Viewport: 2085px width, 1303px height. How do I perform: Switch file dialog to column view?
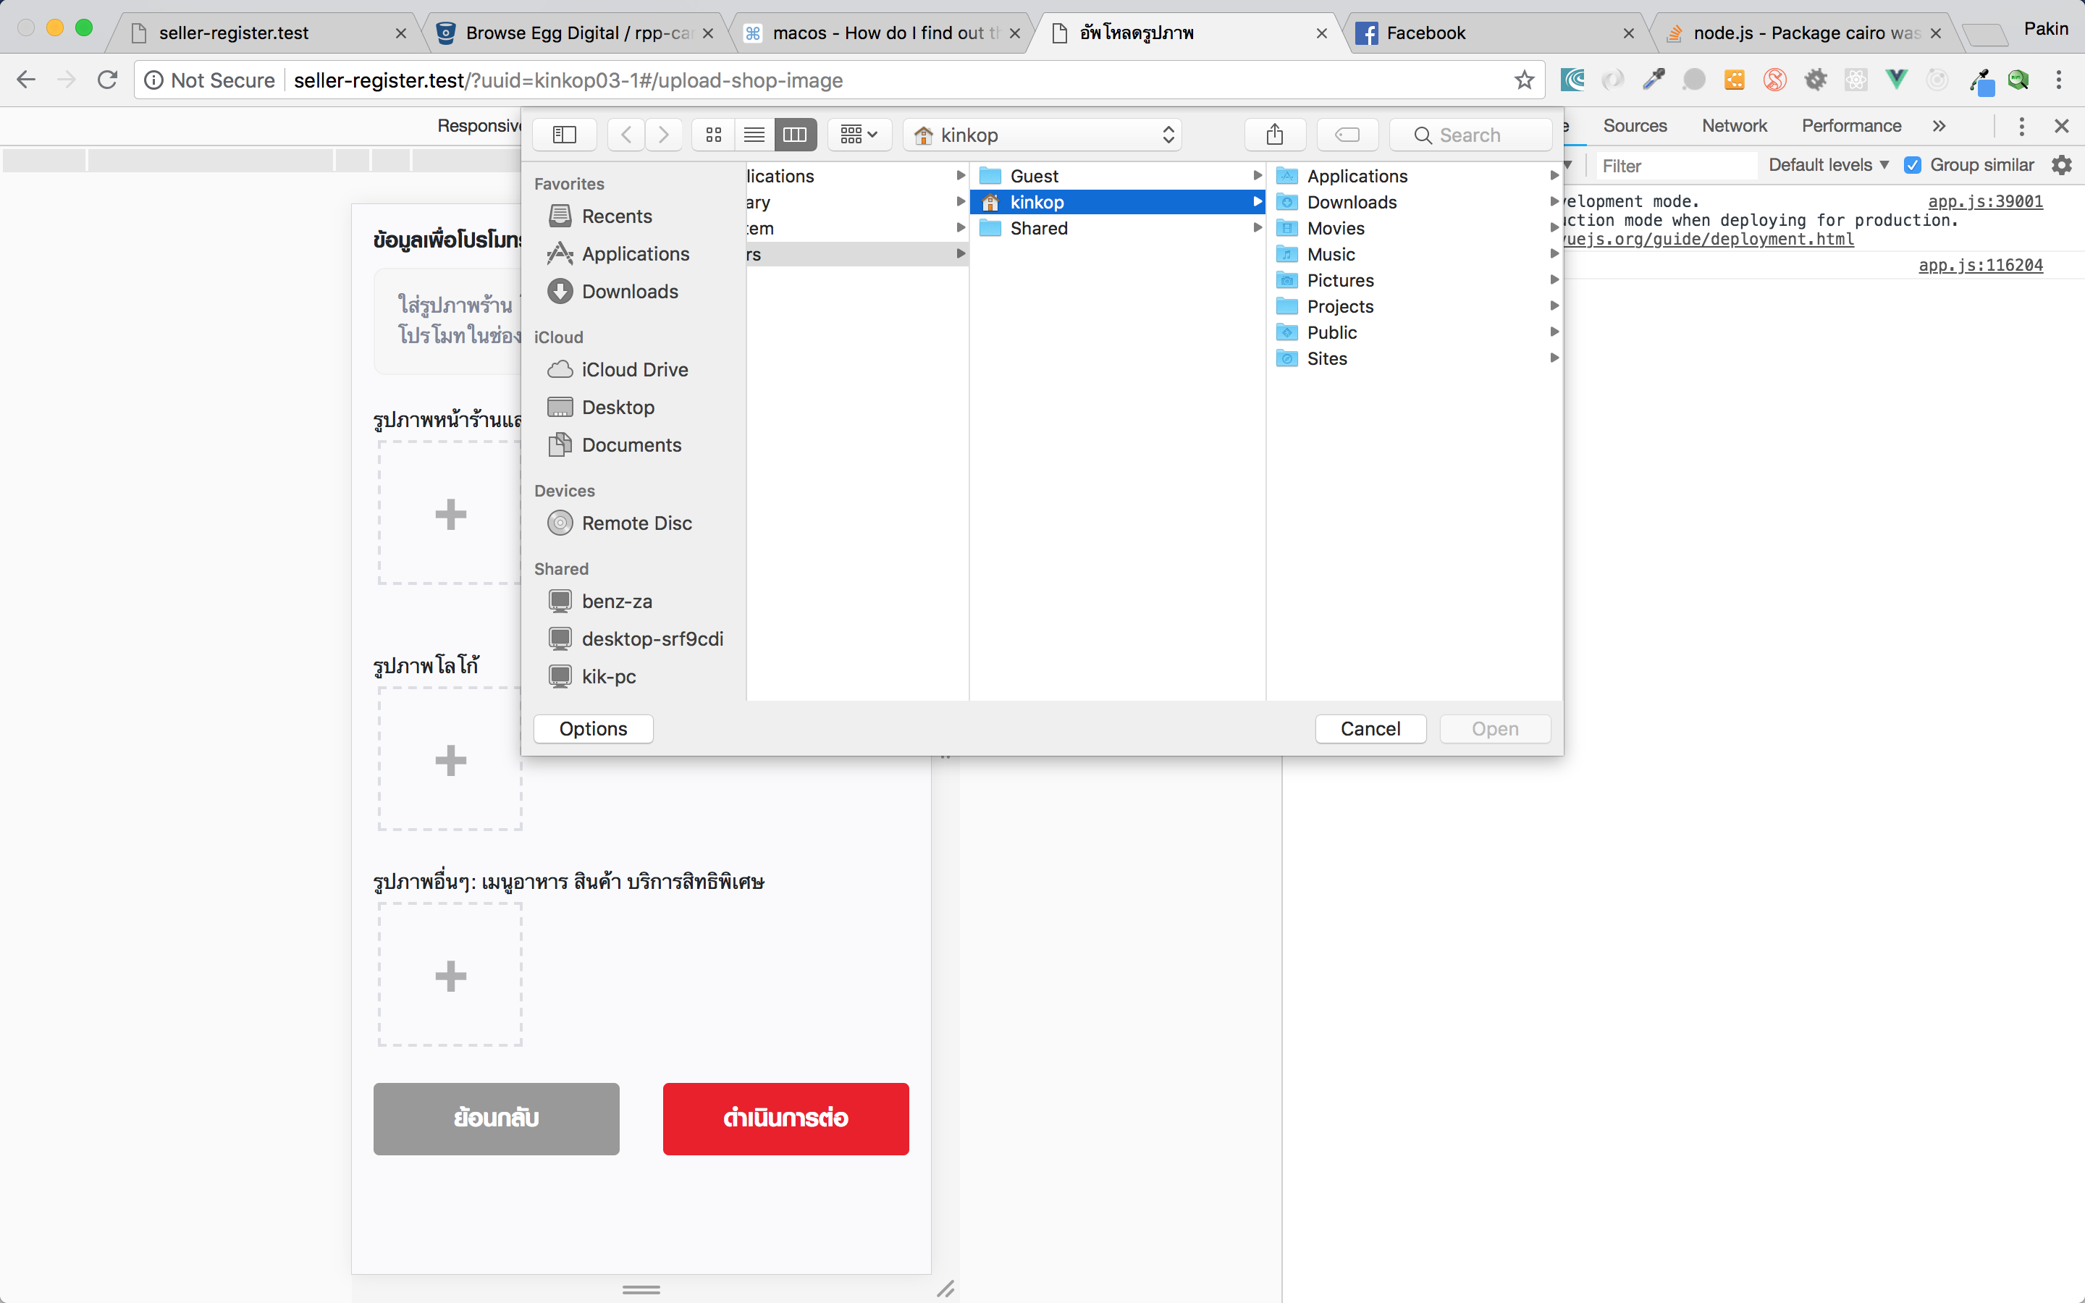point(794,135)
